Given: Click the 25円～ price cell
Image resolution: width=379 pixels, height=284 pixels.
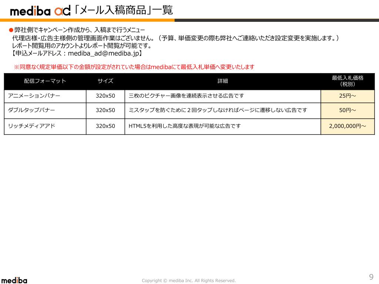Looking at the screenshot, I should coord(348,96).
